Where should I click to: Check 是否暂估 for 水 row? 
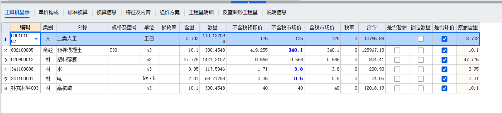pyautogui.click(x=397, y=70)
